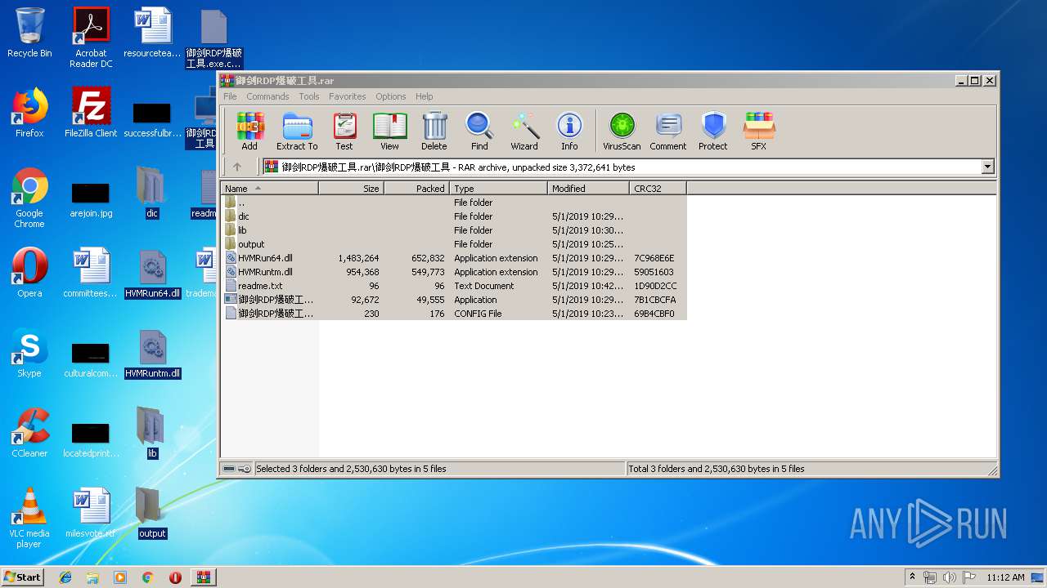Viewport: 1047px width, 588px height.
Task: Select HVMRuntm.dll in the archive list
Action: point(454,272)
